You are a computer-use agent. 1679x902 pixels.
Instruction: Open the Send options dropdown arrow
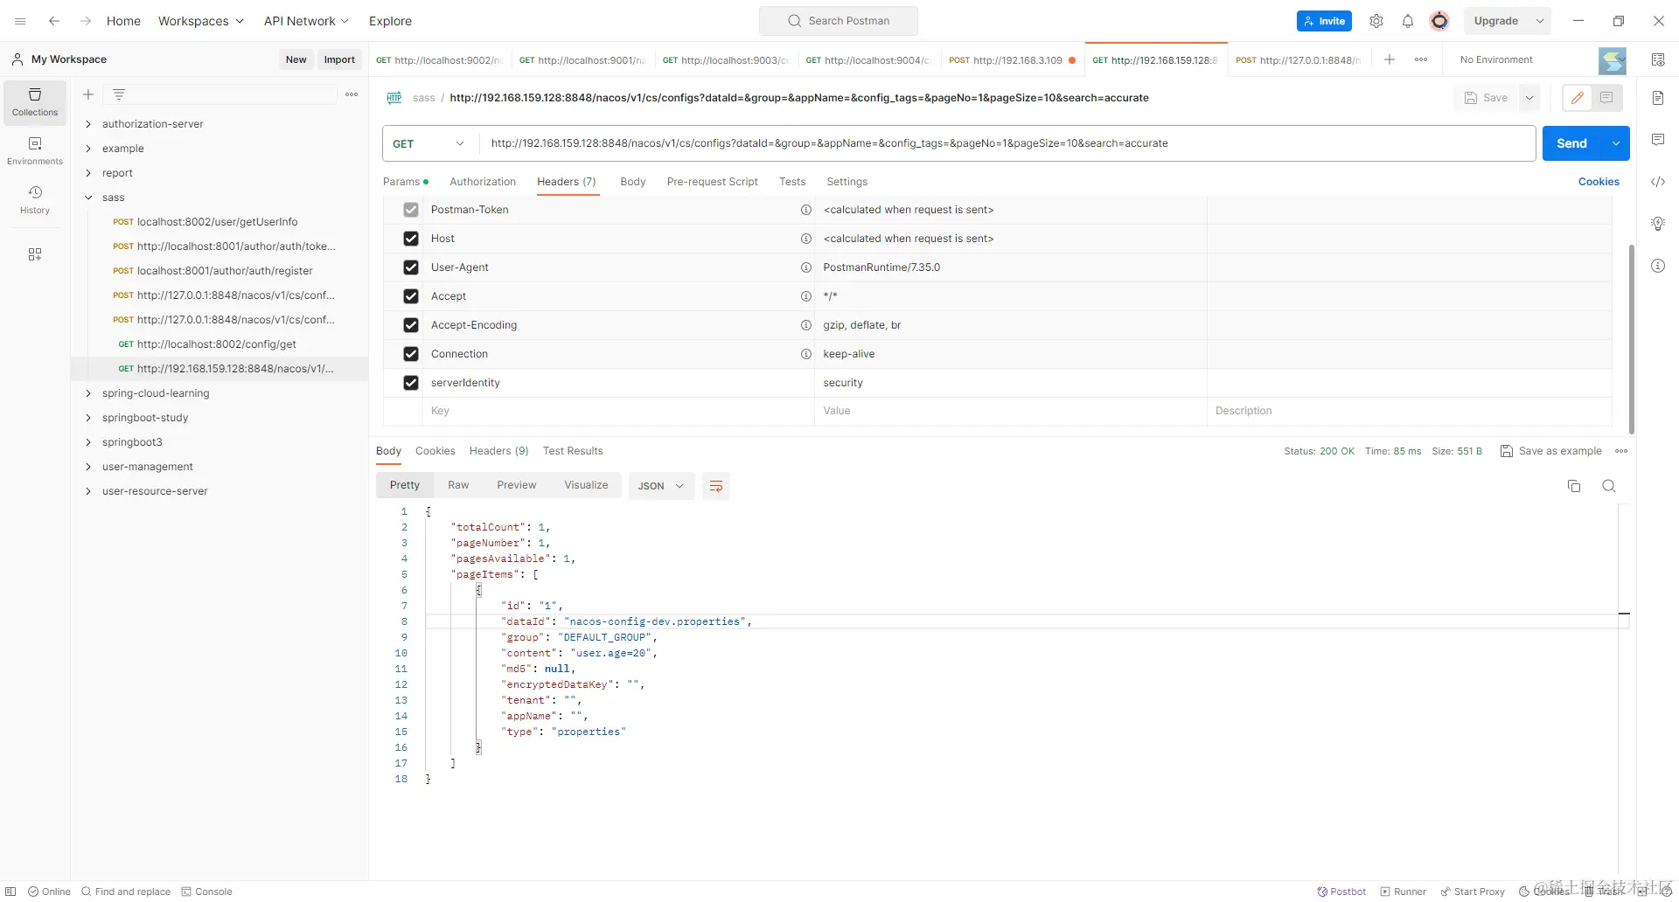pyautogui.click(x=1616, y=143)
